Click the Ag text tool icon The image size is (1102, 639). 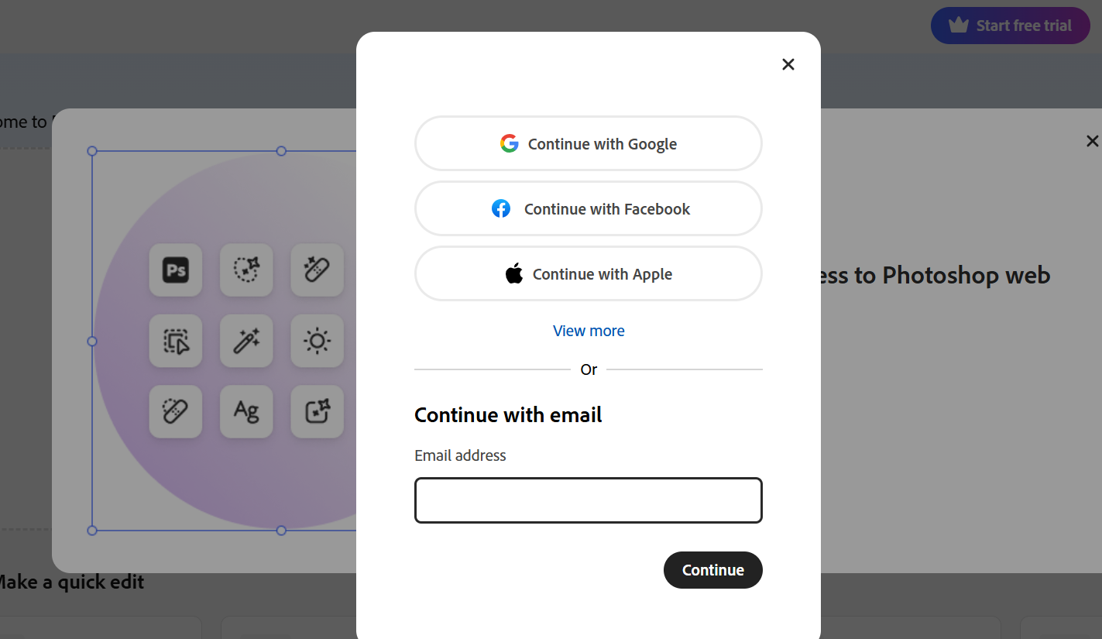246,411
